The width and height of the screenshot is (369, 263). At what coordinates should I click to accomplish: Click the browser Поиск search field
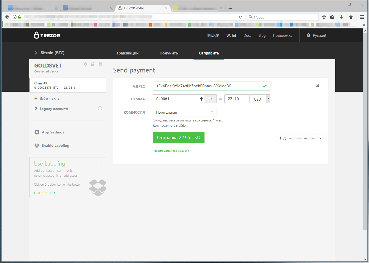click(x=283, y=17)
